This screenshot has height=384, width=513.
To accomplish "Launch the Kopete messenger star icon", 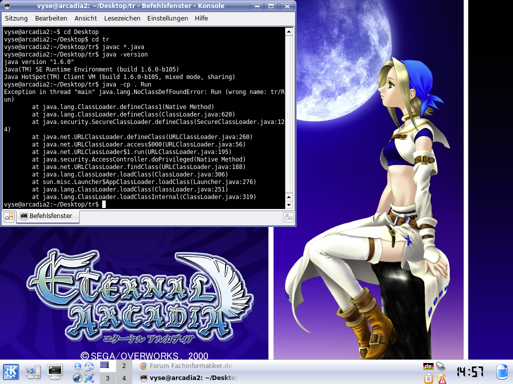I will tap(78, 366).
